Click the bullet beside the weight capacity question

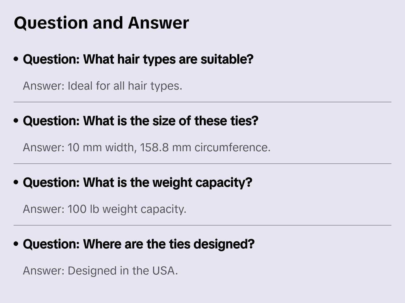point(16,183)
